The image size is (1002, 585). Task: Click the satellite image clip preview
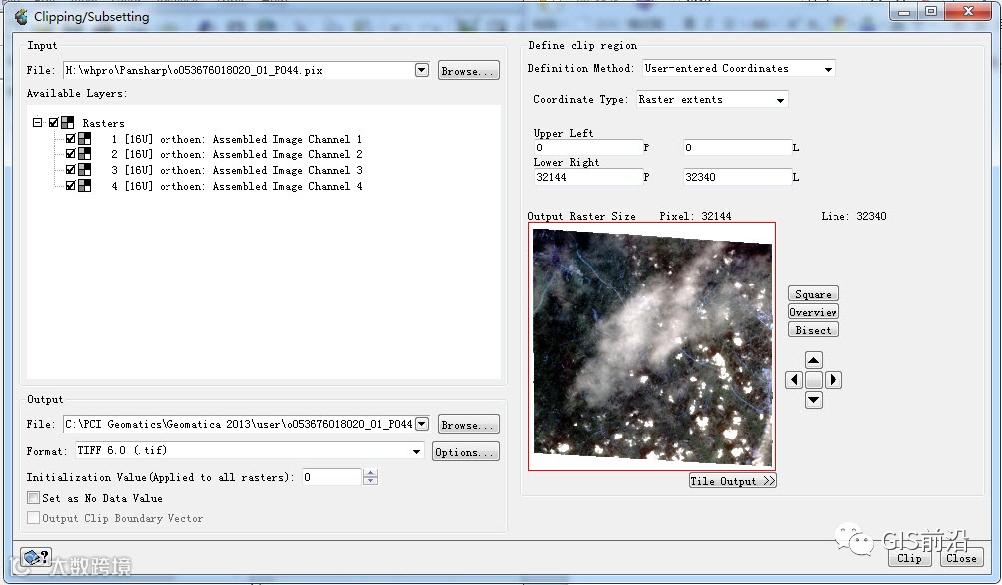[652, 347]
